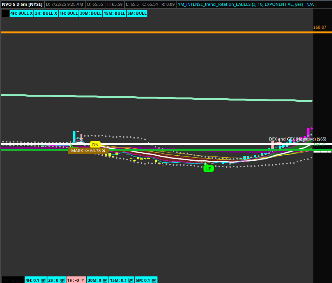Select the 1H: BULL label
Image resolution: width=332 pixels, height=283 pixels.
click(x=68, y=13)
